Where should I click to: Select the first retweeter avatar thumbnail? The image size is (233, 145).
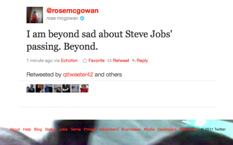tap(31, 88)
